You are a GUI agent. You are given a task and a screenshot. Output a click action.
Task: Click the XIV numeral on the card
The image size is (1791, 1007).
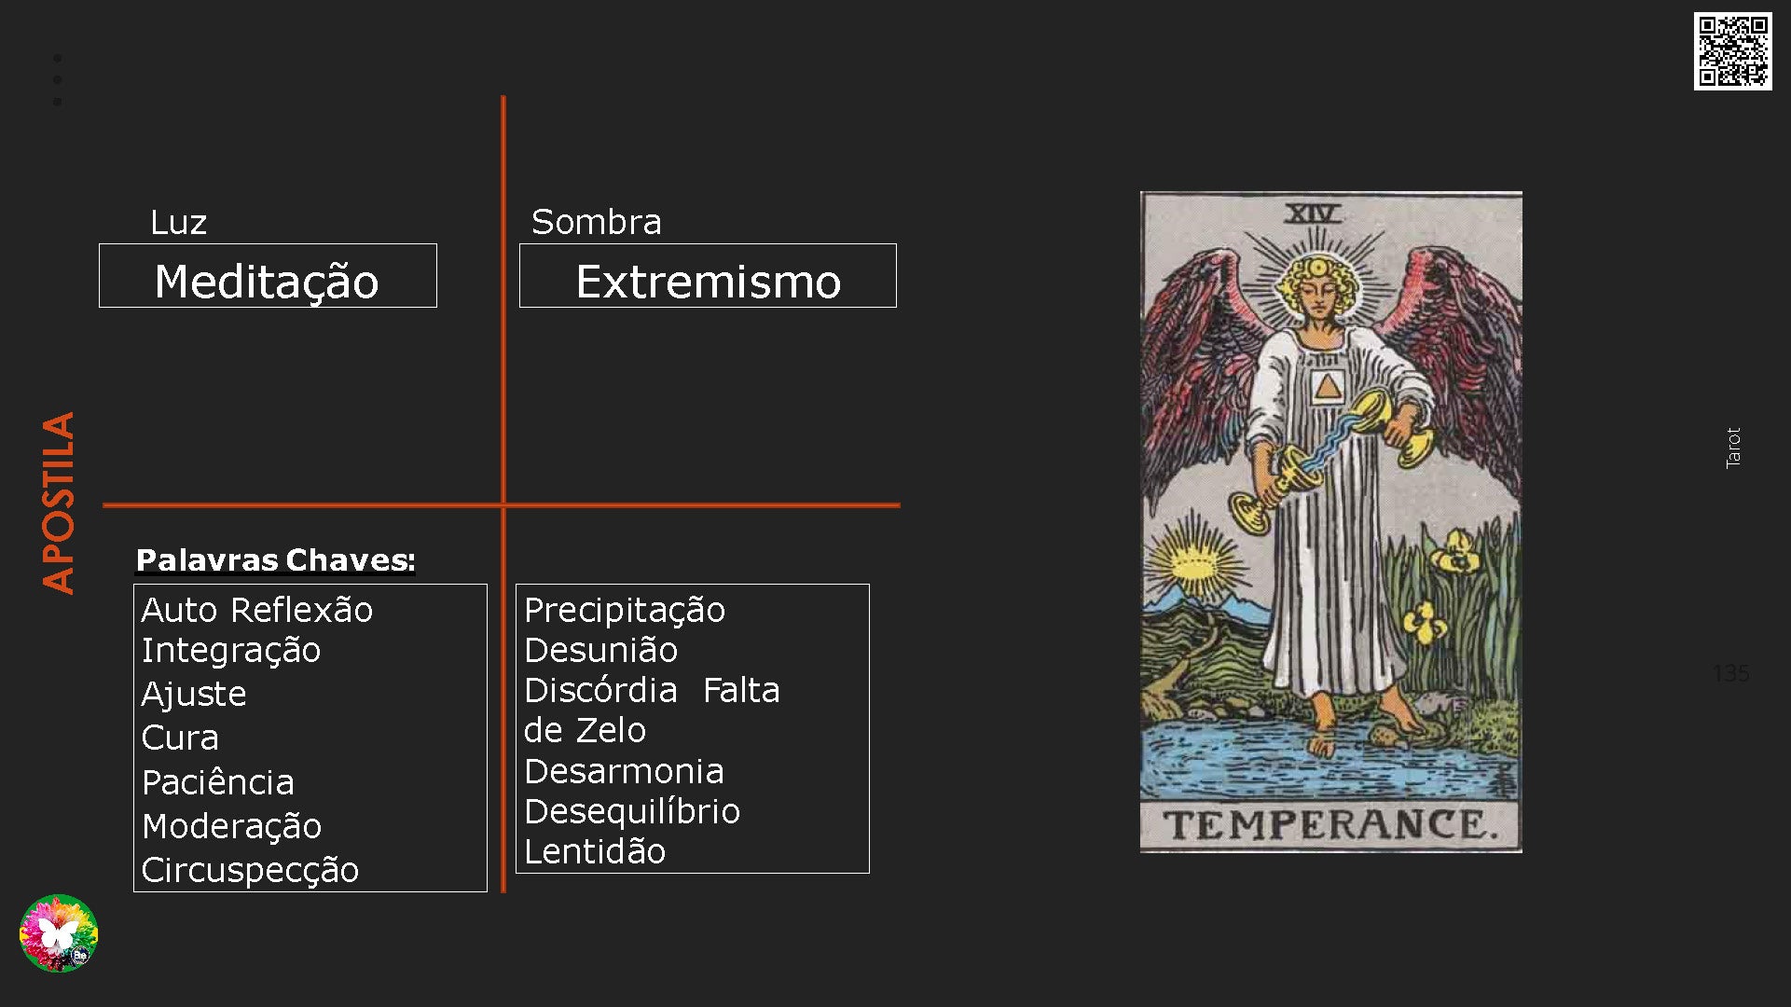point(1312,214)
